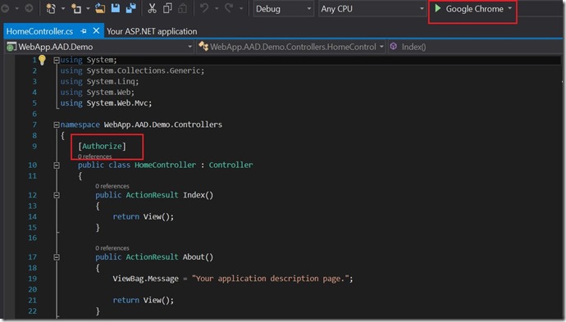Click line number 6 in the margin
The height and width of the screenshot is (322, 566).
pos(34,114)
